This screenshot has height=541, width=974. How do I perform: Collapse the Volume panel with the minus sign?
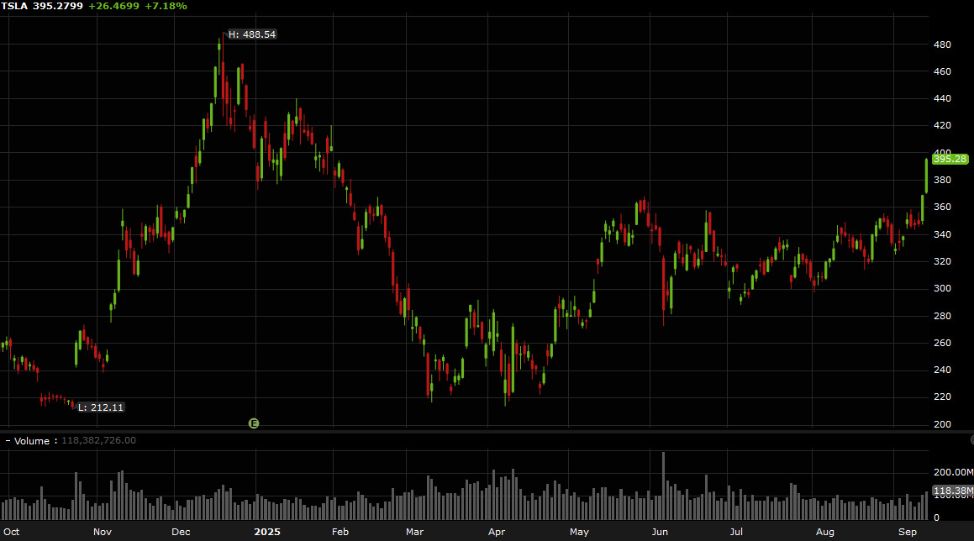pyautogui.click(x=8, y=441)
